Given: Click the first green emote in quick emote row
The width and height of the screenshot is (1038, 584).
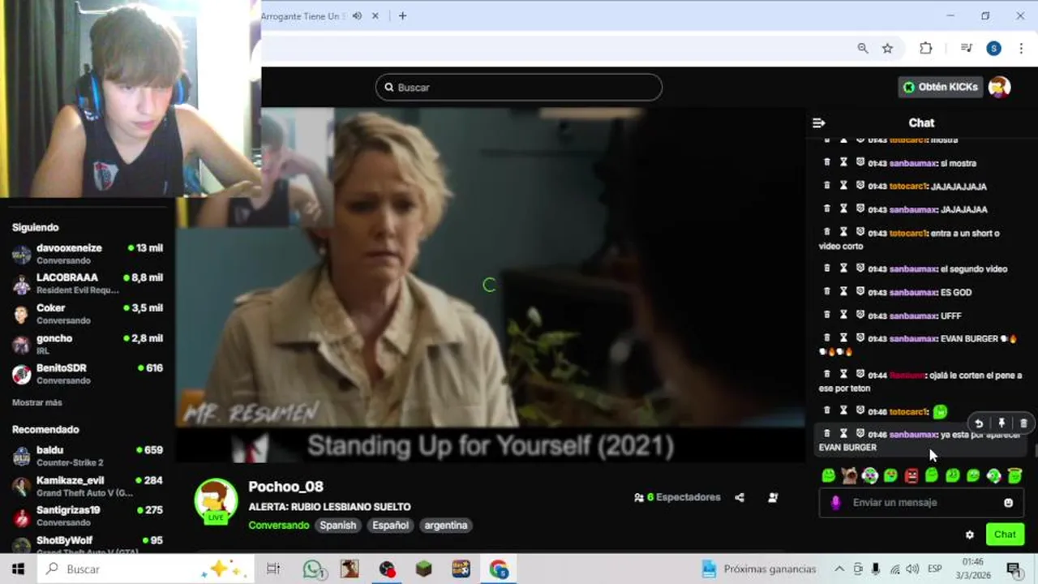Looking at the screenshot, I should [828, 475].
